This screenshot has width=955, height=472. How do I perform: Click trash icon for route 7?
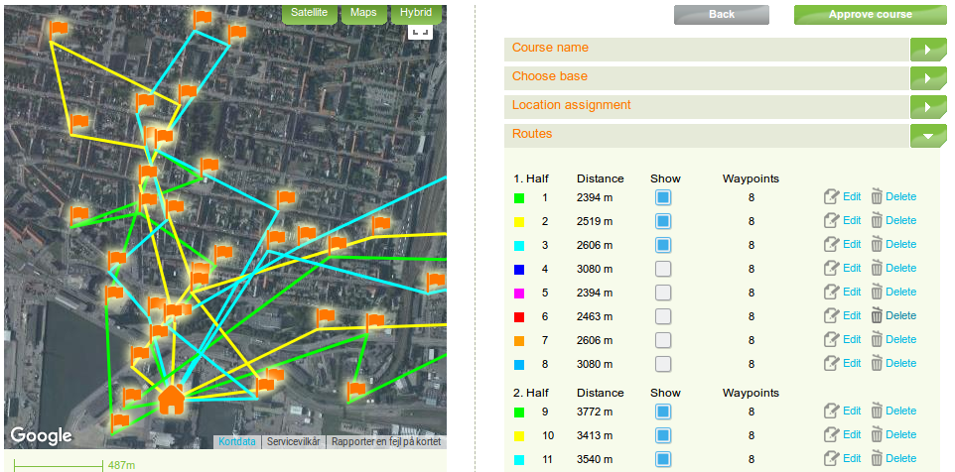(x=877, y=339)
